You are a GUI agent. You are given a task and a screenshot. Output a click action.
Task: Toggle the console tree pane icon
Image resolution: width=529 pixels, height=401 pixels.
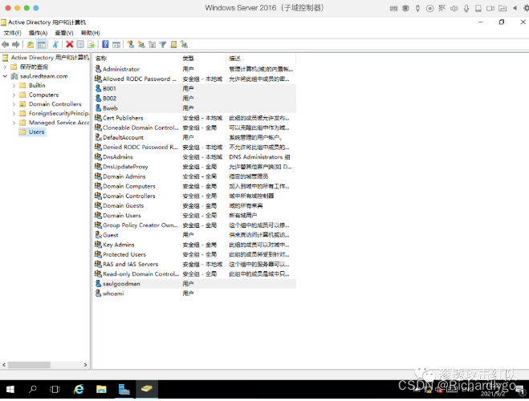(x=41, y=44)
